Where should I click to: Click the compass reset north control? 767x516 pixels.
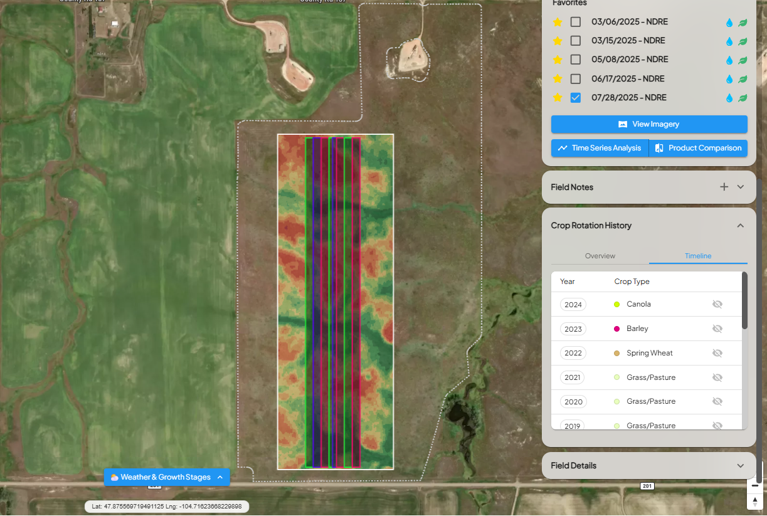point(755,500)
